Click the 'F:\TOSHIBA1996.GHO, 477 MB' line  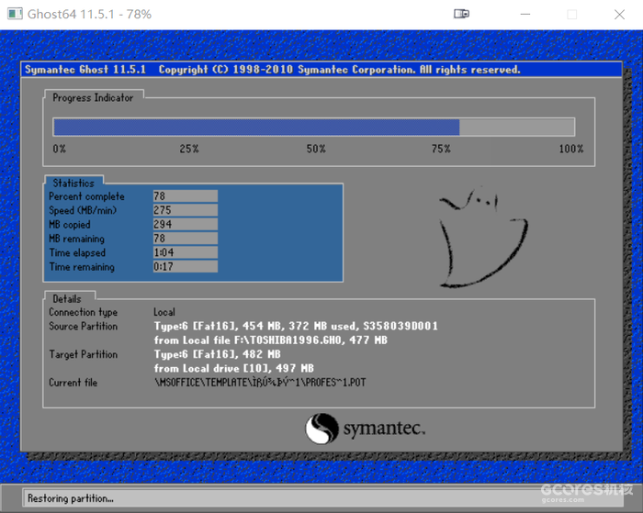(271, 340)
